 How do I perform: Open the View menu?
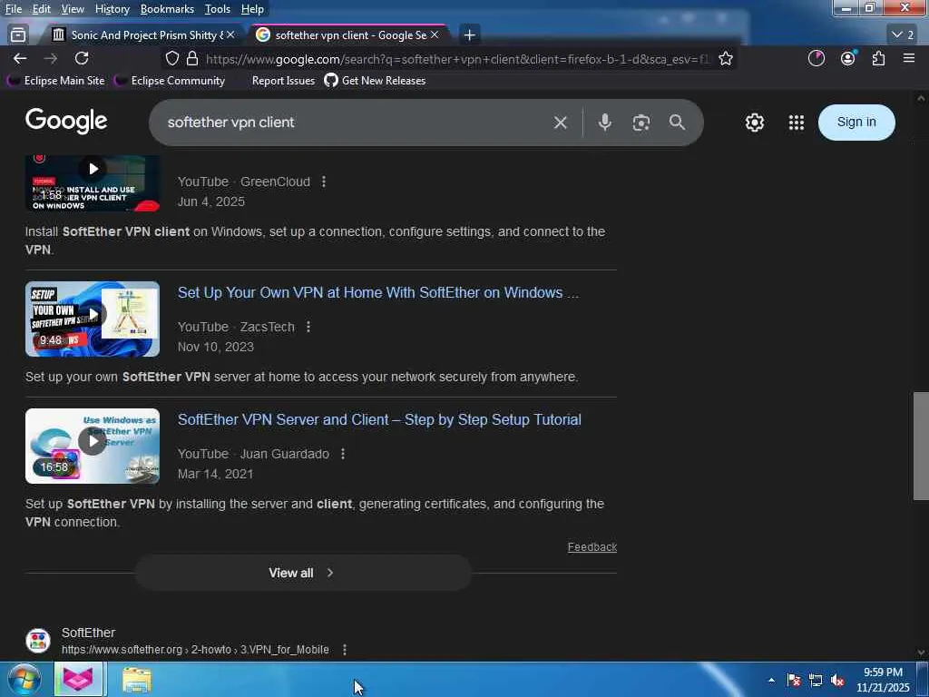pos(73,9)
